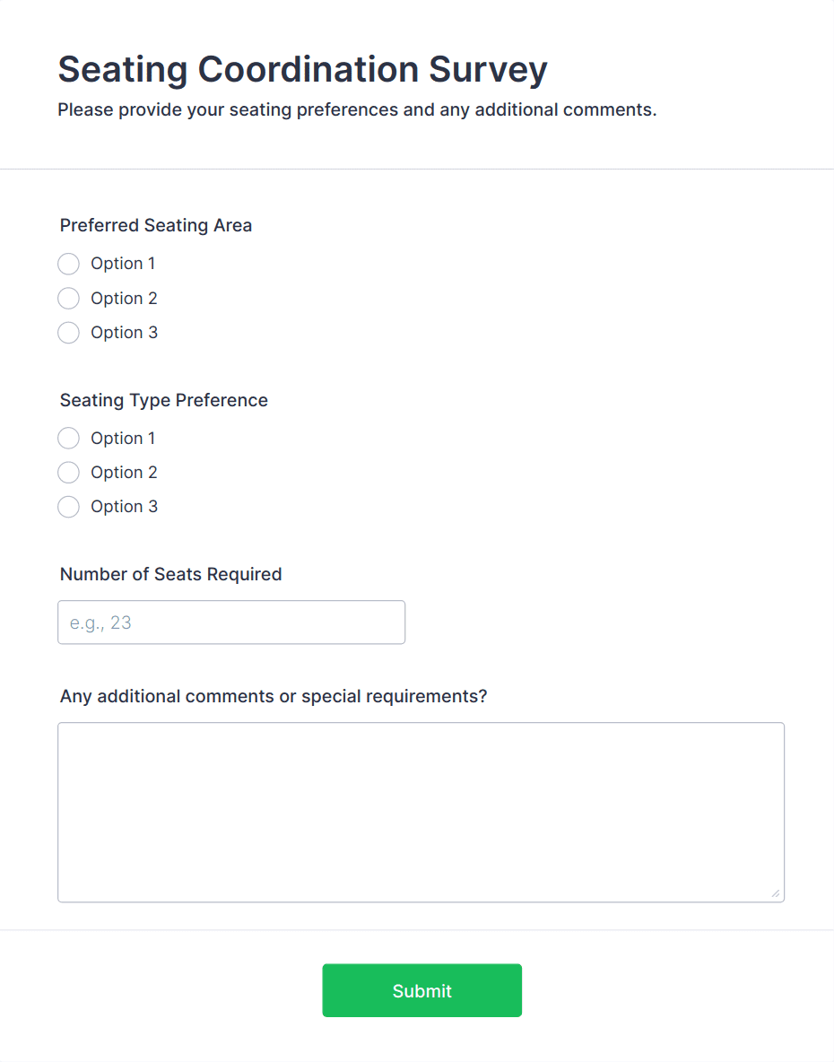Viewport: 834px width, 1062px height.
Task: Click the Number of Seats Required input field
Action: (x=231, y=622)
